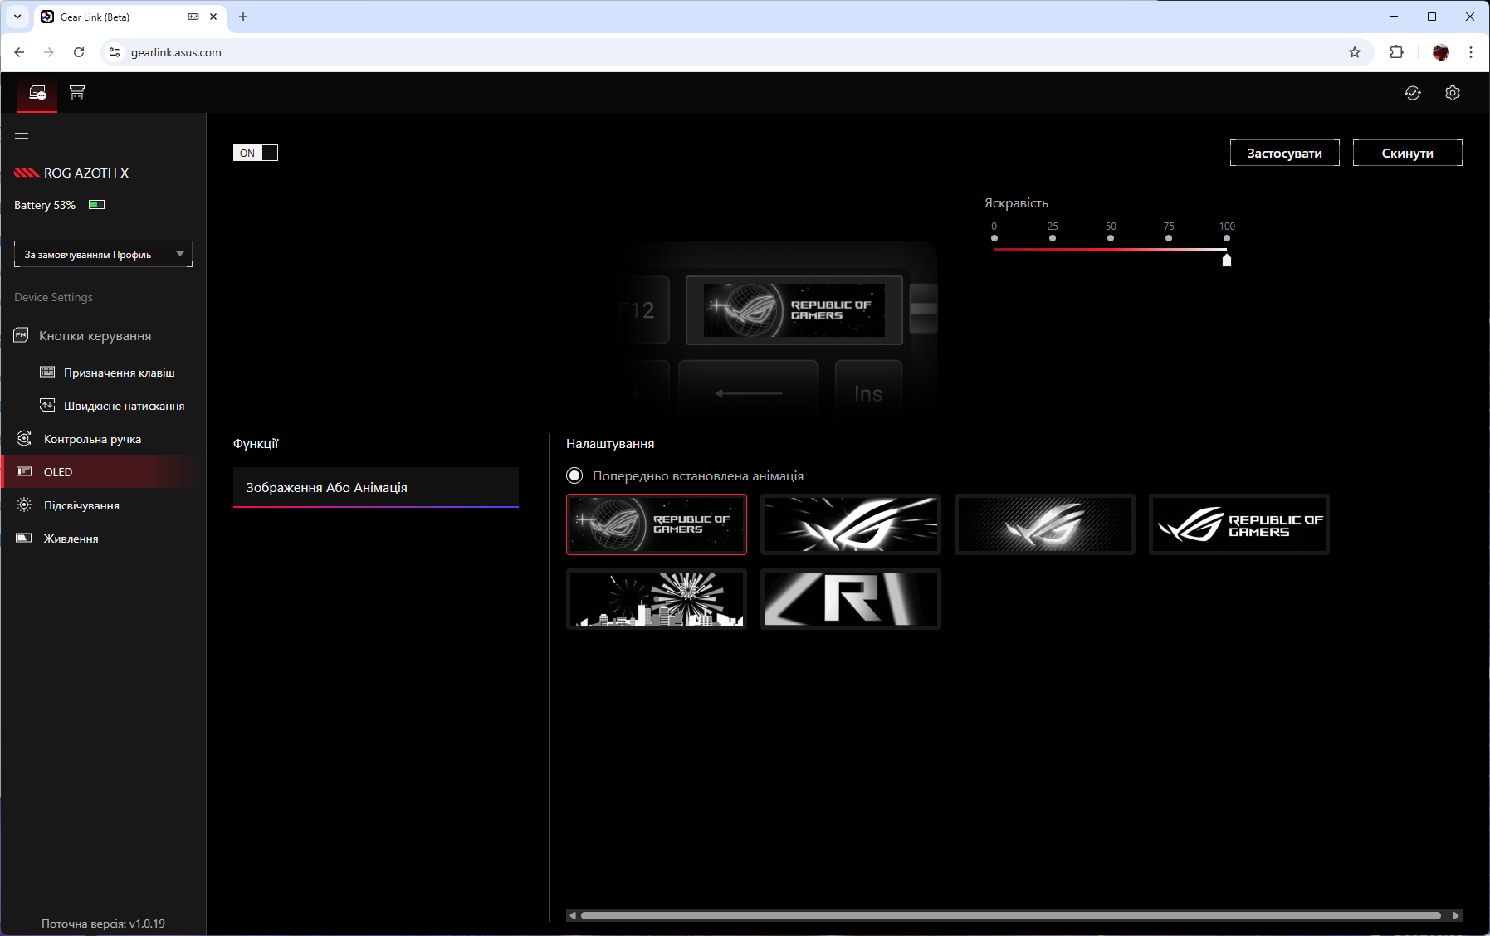Bookmark this page with the star icon
Image resolution: width=1490 pixels, height=936 pixels.
1355,52
